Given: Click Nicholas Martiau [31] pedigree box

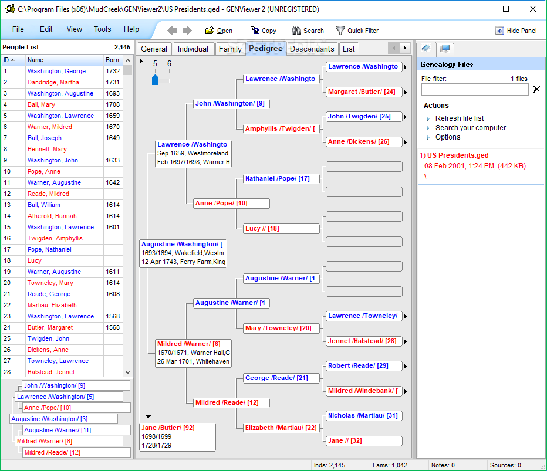Looking at the screenshot, I should (x=364, y=415).
